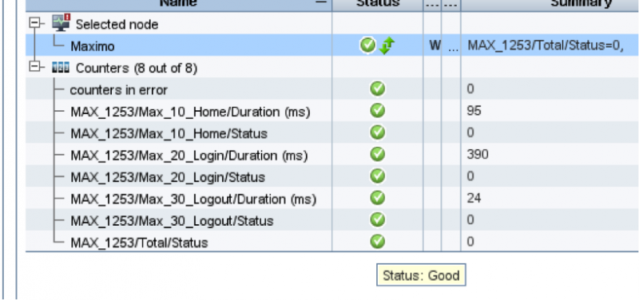The height and width of the screenshot is (300, 639).
Task: Click the green check icon on Maximo row
Action: (x=368, y=45)
